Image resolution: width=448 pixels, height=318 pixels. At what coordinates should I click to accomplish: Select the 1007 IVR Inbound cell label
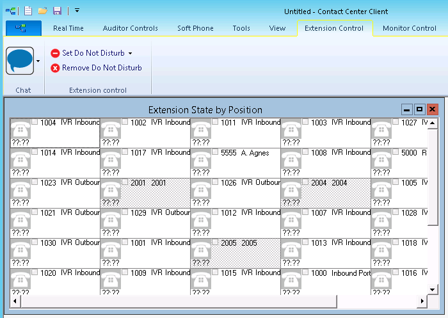pyautogui.click(x=341, y=212)
